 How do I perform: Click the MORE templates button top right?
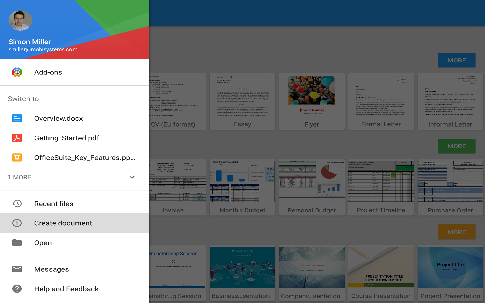coord(456,60)
